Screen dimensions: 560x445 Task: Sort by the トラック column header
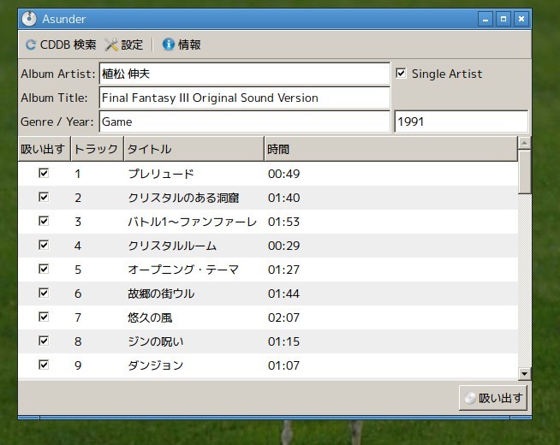point(97,149)
